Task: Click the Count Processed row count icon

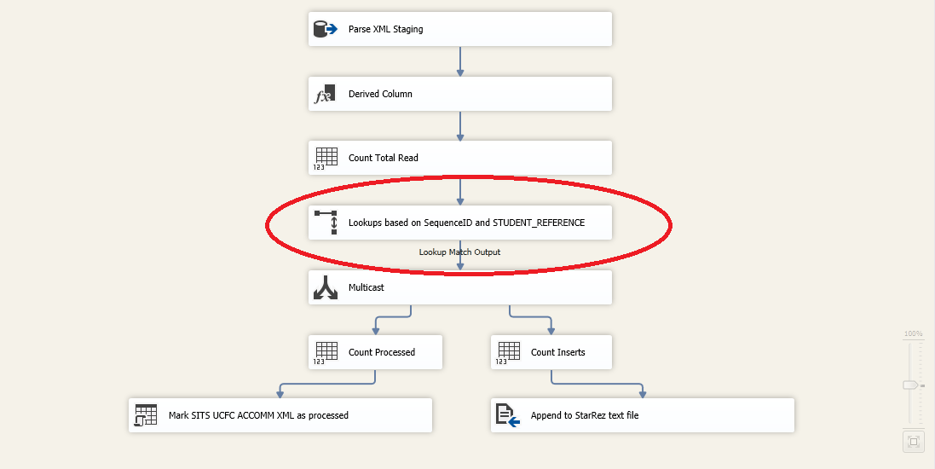Action: (326, 352)
